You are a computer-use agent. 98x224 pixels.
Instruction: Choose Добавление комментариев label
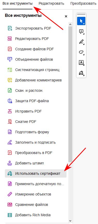pyautogui.click(x=38, y=80)
